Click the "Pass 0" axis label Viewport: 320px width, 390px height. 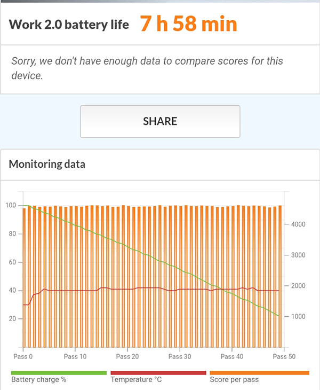point(22,356)
